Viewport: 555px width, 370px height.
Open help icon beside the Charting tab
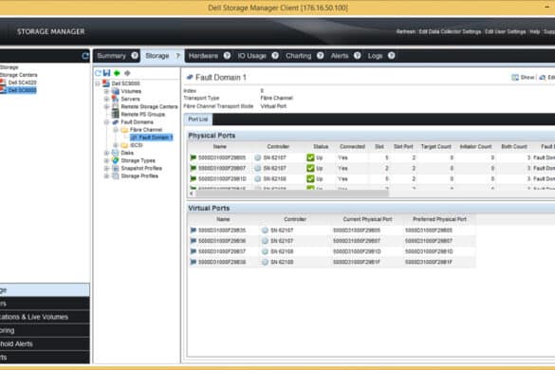tap(320, 56)
